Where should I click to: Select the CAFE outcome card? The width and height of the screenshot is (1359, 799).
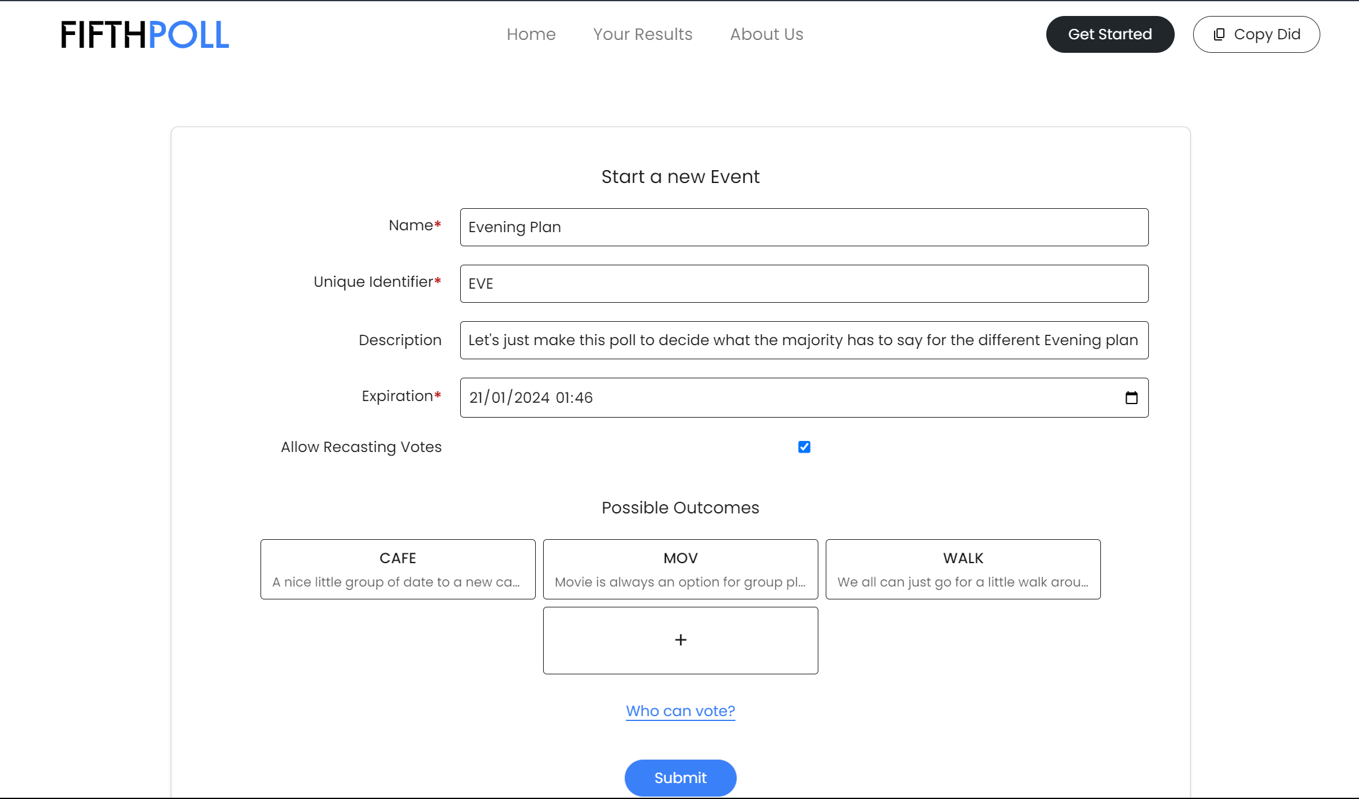[398, 569]
